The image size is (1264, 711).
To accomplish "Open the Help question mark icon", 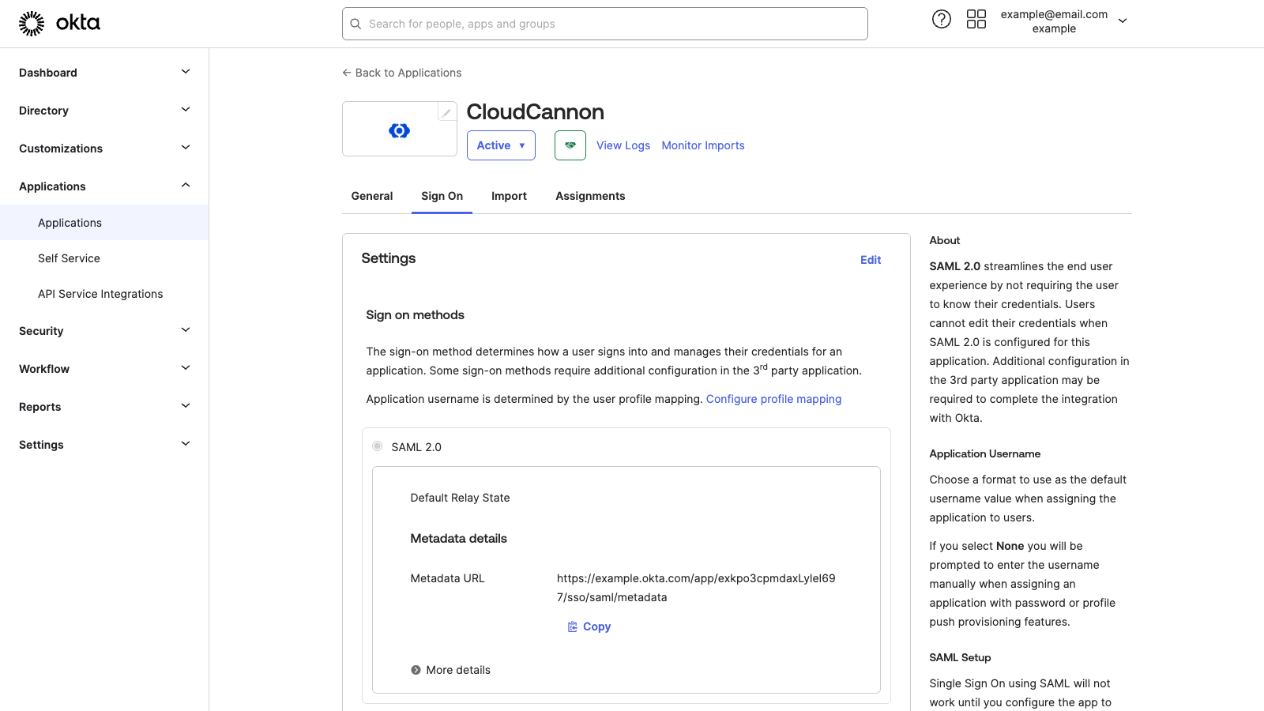I will tap(941, 18).
